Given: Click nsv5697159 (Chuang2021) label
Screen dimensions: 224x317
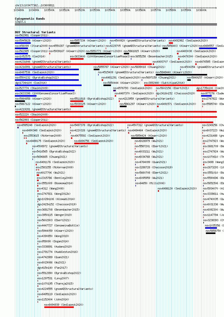Looking at the screenshot, I should (159, 77).
